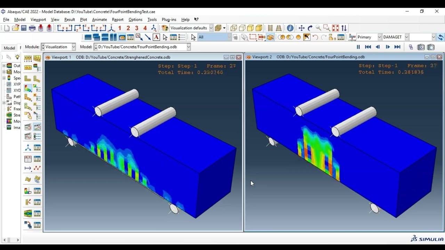This screenshot has height=250, width=445.
Task: Click the New model database icon
Action: point(7,28)
